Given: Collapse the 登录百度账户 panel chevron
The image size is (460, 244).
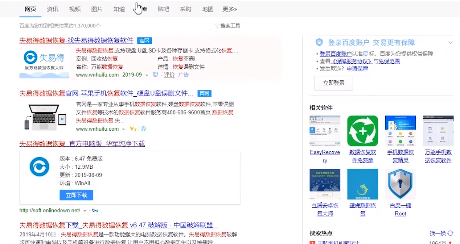Looking at the screenshot, I should (x=450, y=43).
